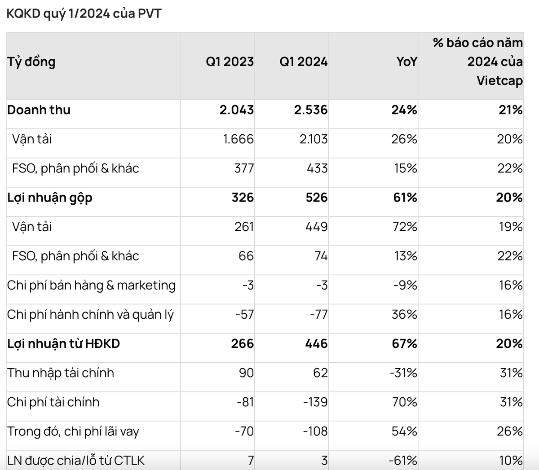Click the 'Lợi nhuận từ HĐKD' row label
539x470 pixels.
point(63,343)
